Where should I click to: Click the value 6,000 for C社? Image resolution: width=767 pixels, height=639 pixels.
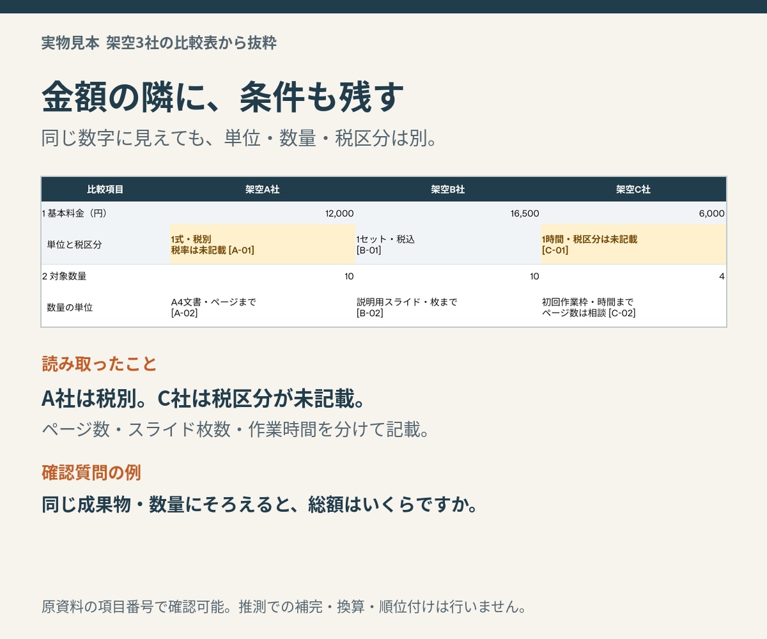(x=712, y=213)
